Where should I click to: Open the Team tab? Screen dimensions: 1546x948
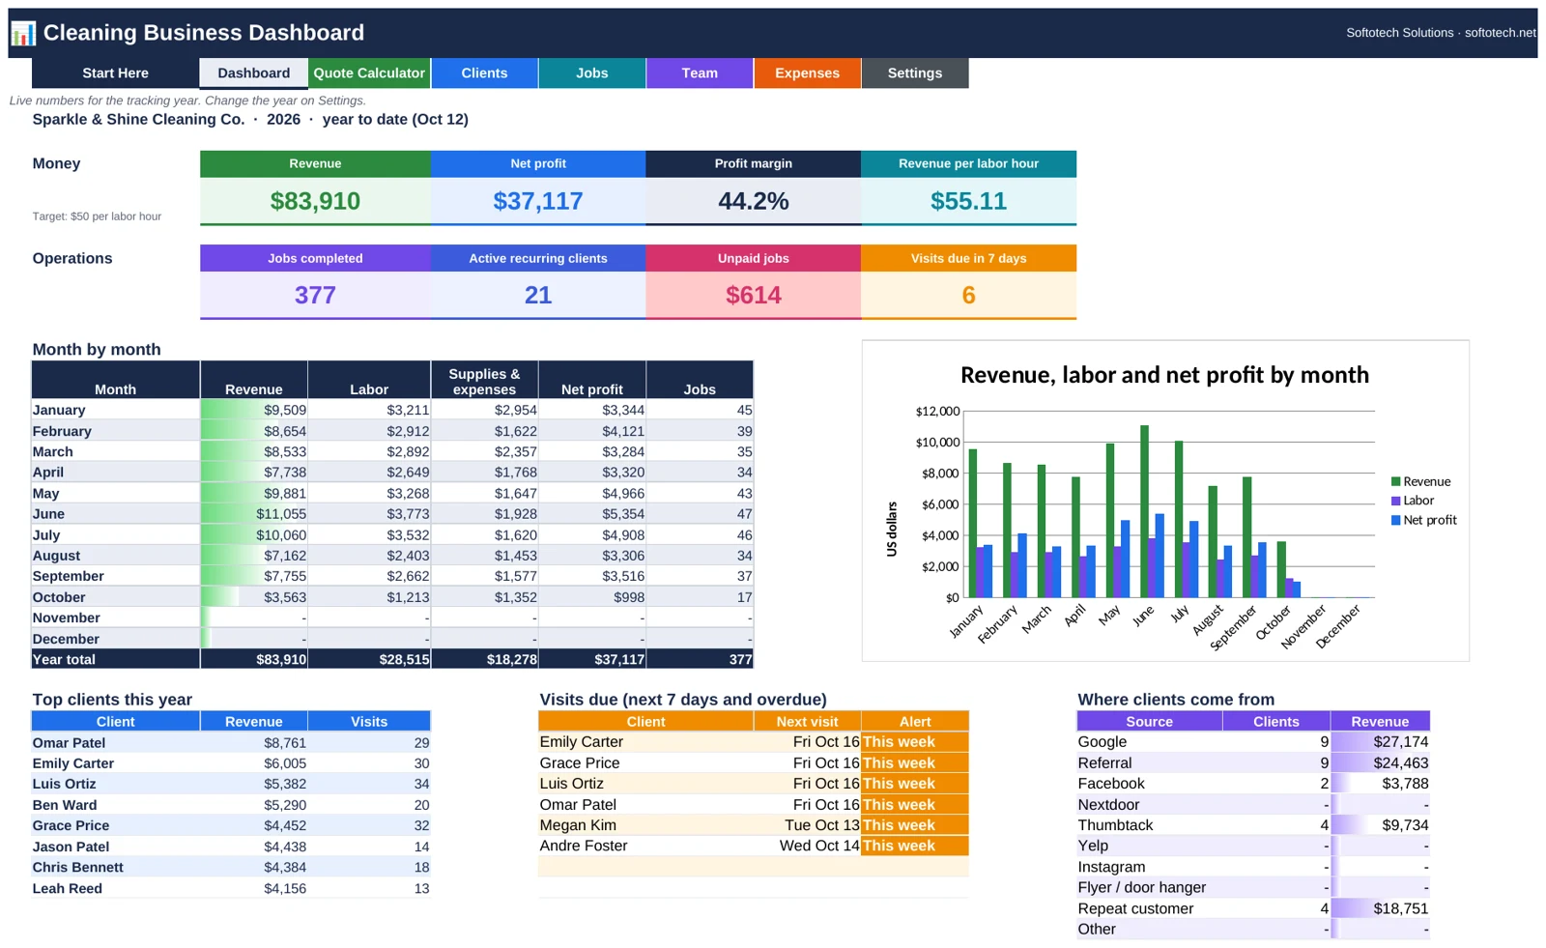click(700, 73)
